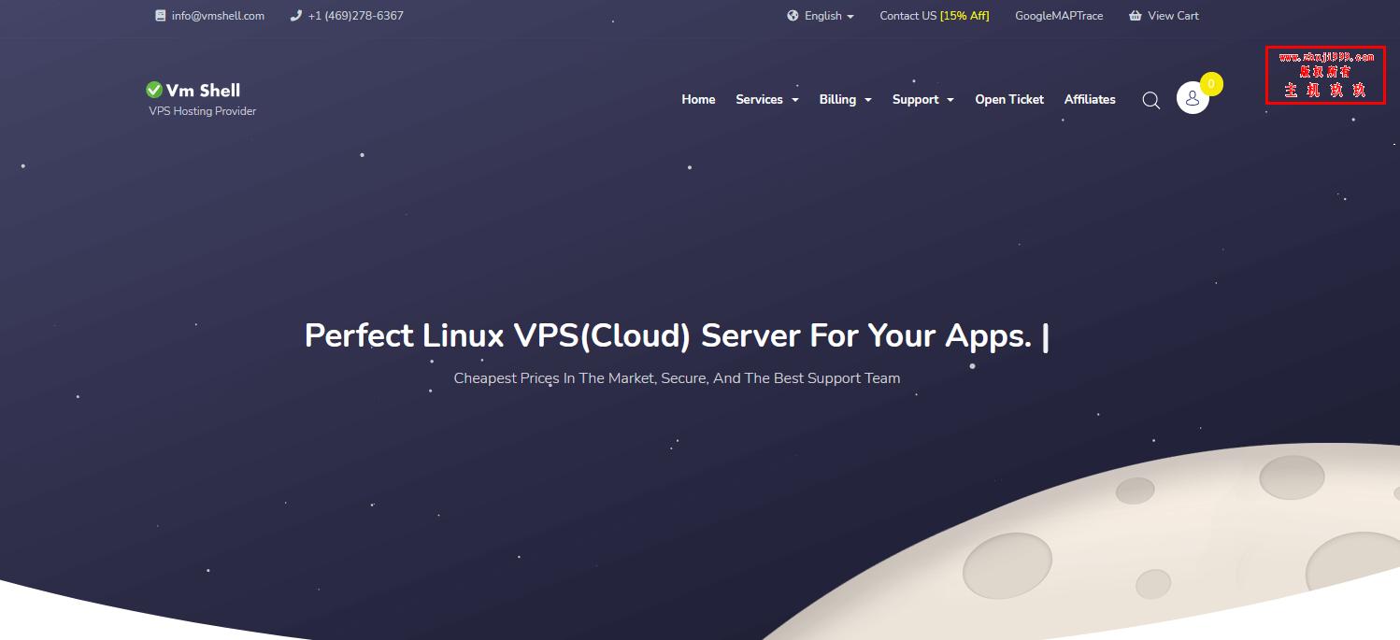Click the shopping basket icon near View Cart

pyautogui.click(x=1135, y=16)
